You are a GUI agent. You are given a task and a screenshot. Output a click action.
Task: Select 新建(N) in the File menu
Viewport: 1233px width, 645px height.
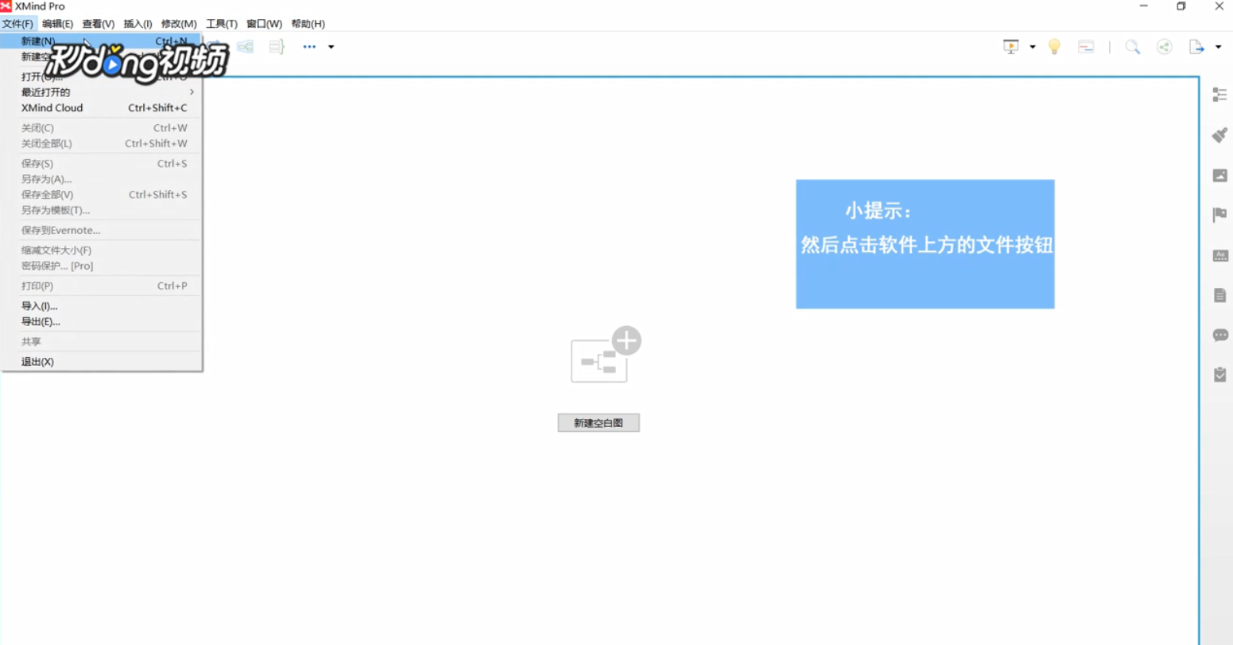(101, 41)
